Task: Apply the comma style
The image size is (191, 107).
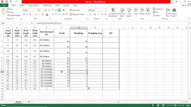Action: [98, 15]
